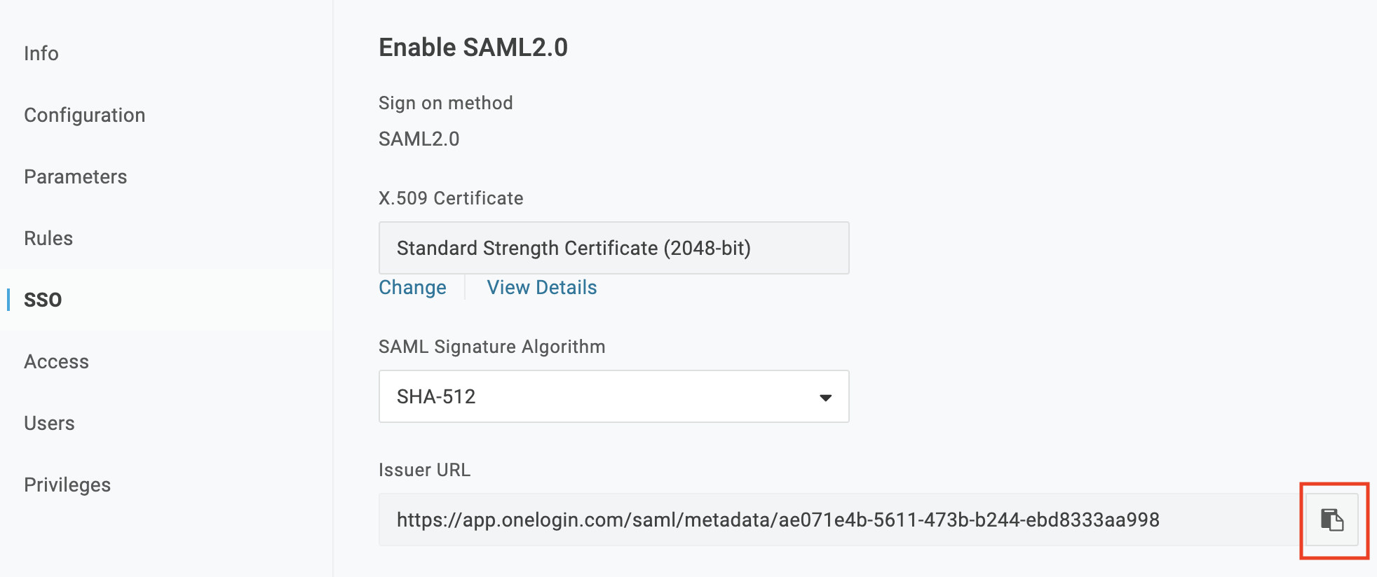Navigate to the Rules section
This screenshot has height=577, width=1377.
[48, 238]
